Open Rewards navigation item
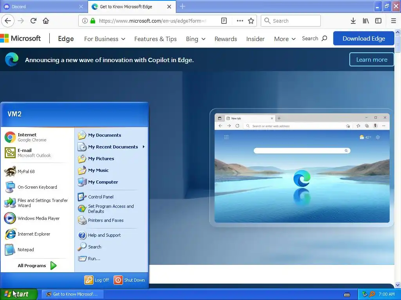The image size is (401, 300). pyautogui.click(x=226, y=39)
